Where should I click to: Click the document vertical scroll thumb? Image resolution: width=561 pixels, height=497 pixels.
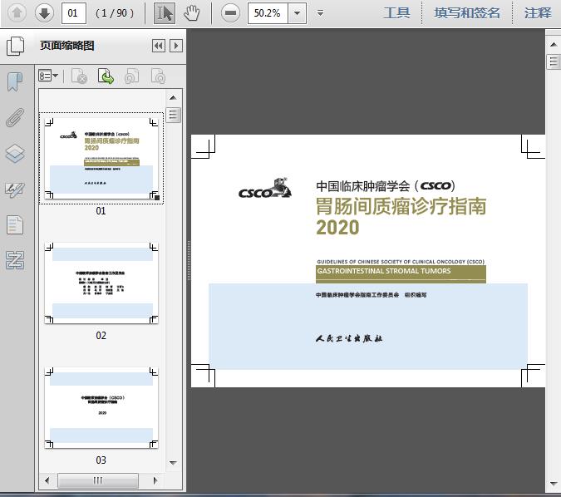(x=554, y=62)
